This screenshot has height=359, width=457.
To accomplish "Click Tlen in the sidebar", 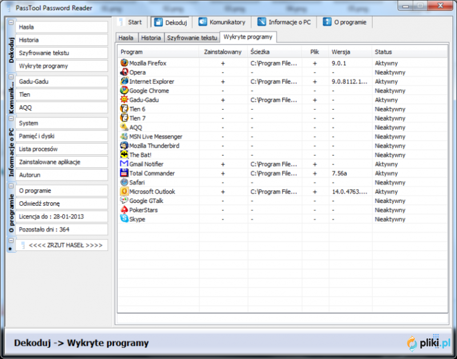I will [62, 94].
